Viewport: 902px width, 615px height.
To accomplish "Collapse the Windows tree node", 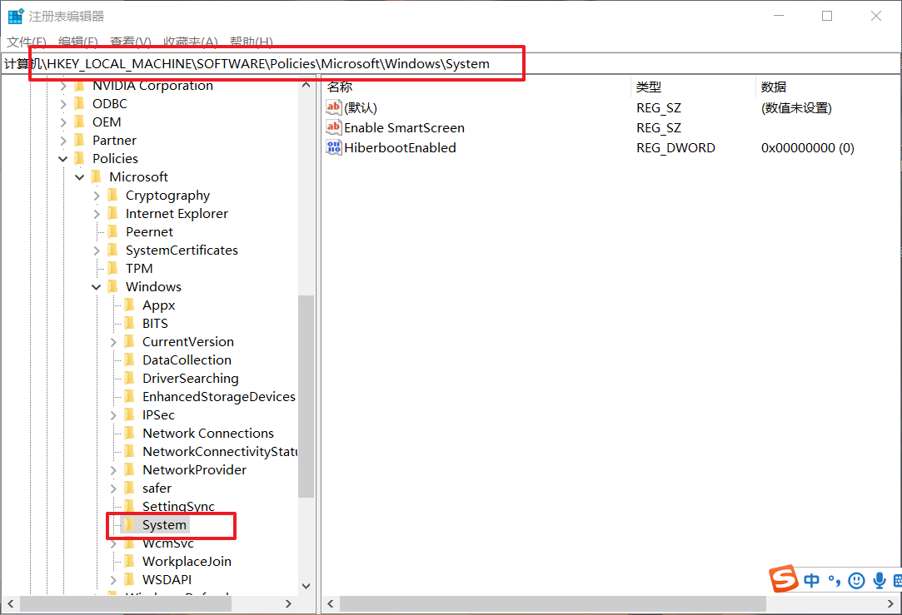I will (x=97, y=287).
